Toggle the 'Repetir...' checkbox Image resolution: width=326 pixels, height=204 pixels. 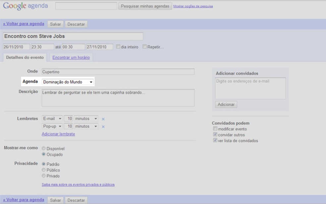click(x=144, y=47)
